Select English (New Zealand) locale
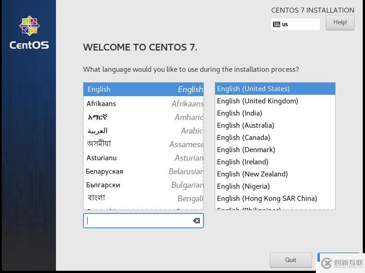This screenshot has width=365, height=273. [x=252, y=174]
